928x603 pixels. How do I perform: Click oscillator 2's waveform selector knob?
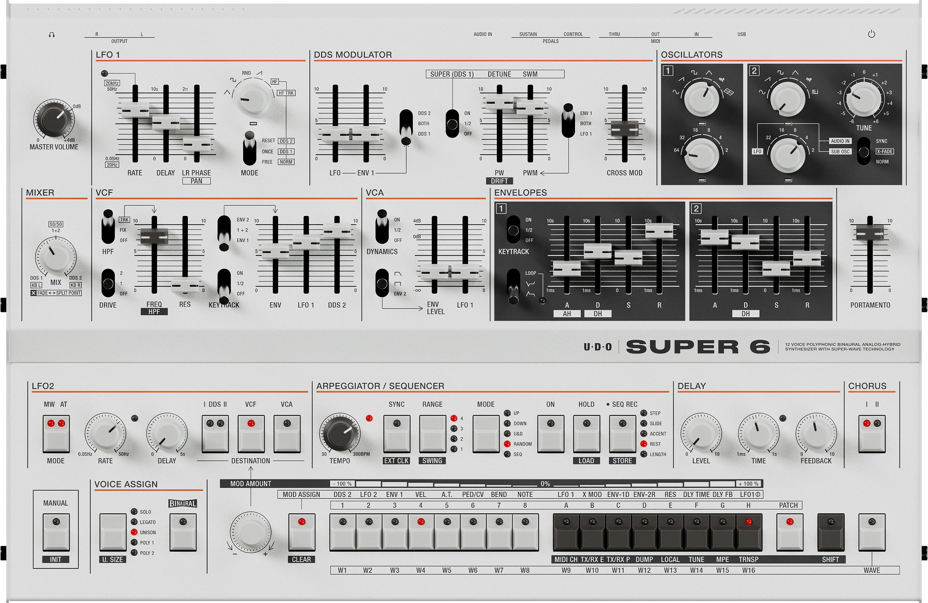(x=788, y=98)
